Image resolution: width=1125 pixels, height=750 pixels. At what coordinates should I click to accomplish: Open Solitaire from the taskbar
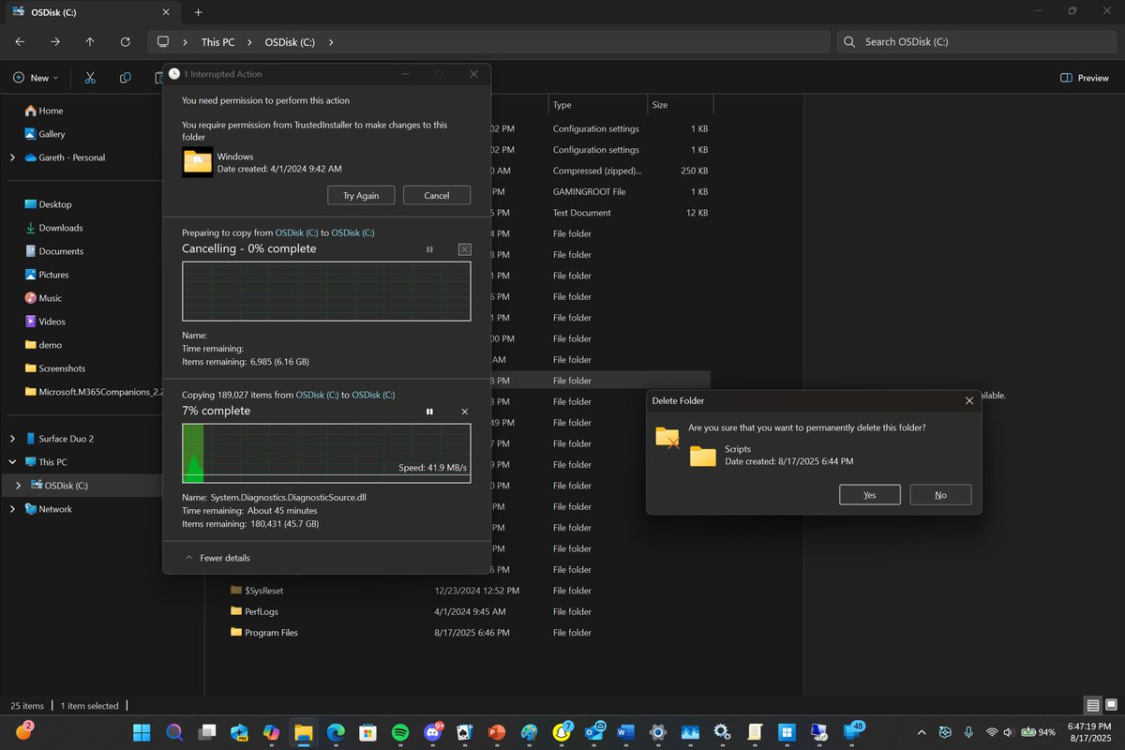tap(464, 732)
